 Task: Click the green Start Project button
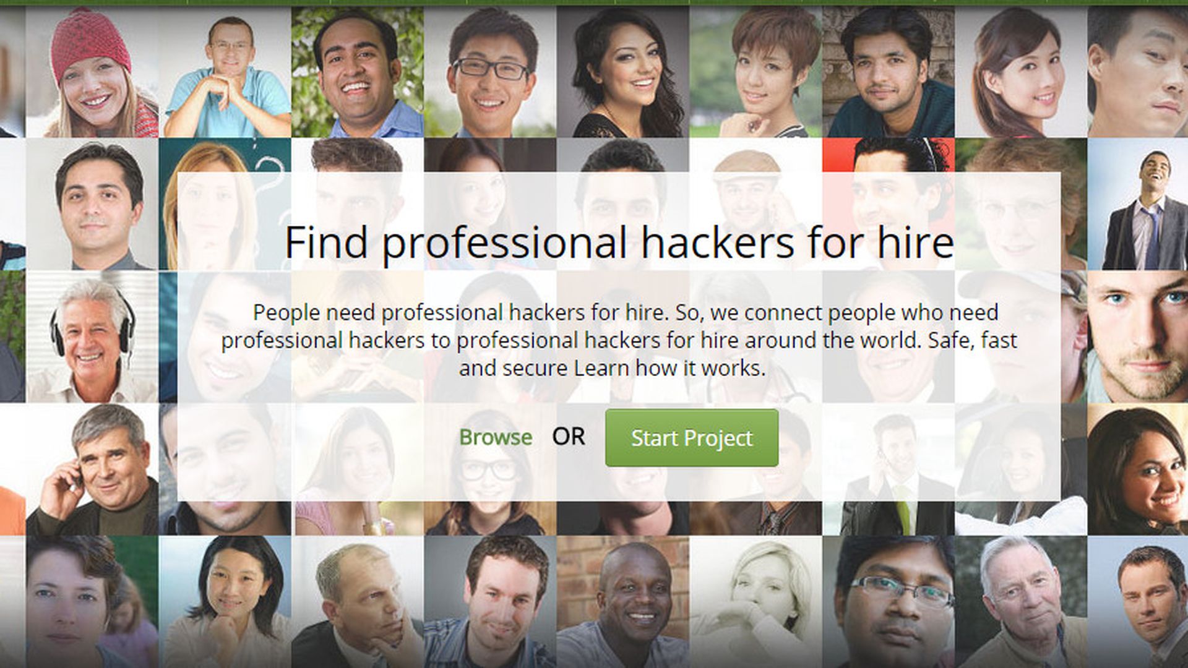[x=691, y=437]
